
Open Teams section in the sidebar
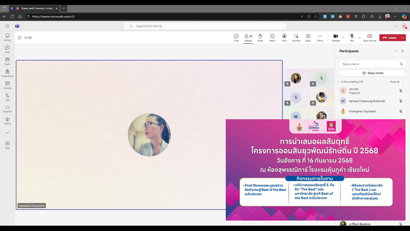coord(7,61)
